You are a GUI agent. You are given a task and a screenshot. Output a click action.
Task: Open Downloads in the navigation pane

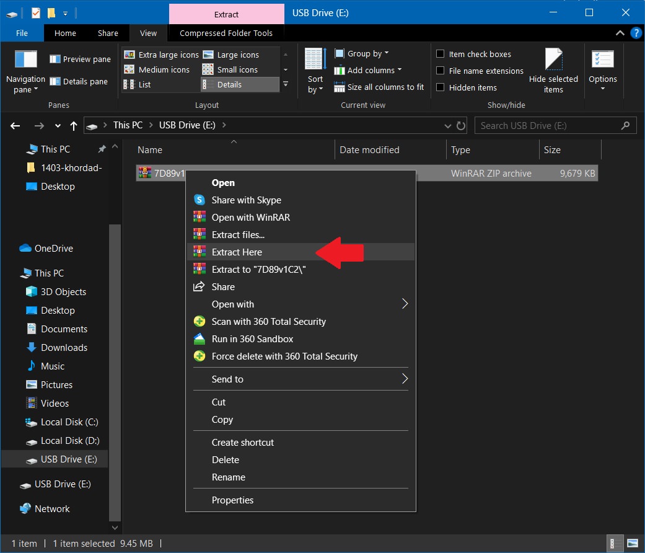[56, 347]
